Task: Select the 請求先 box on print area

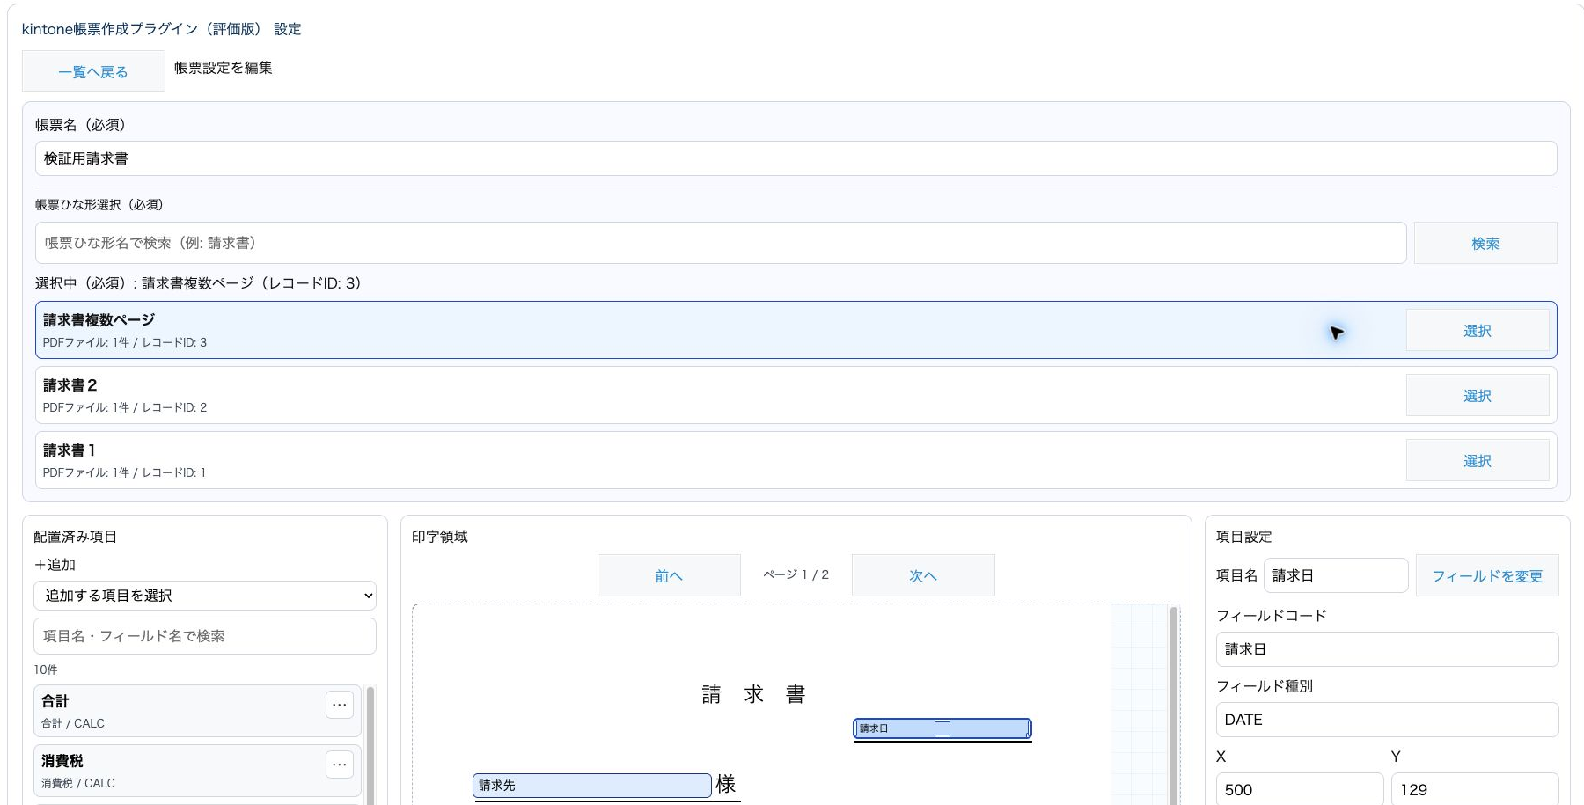Action: tap(591, 786)
